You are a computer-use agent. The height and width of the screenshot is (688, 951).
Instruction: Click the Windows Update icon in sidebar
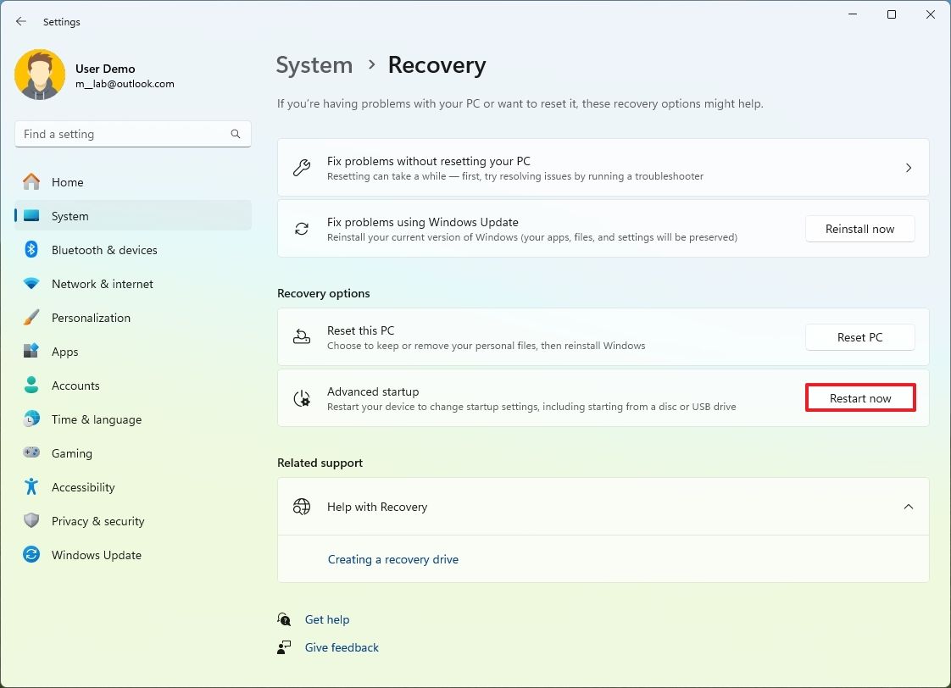31,554
